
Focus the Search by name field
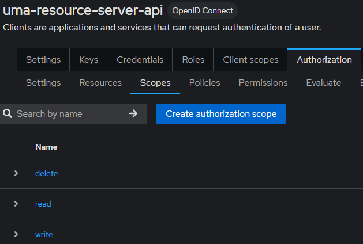[x=65, y=114]
